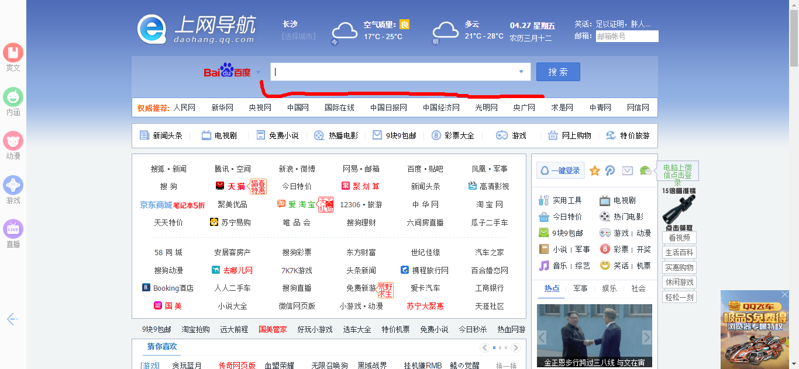Open the 生活百科 side tab

tap(679, 253)
